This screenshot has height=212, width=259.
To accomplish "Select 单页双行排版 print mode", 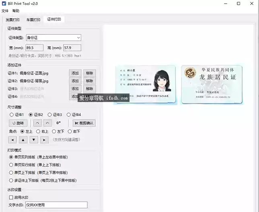I will pyautogui.click(x=35, y=165).
